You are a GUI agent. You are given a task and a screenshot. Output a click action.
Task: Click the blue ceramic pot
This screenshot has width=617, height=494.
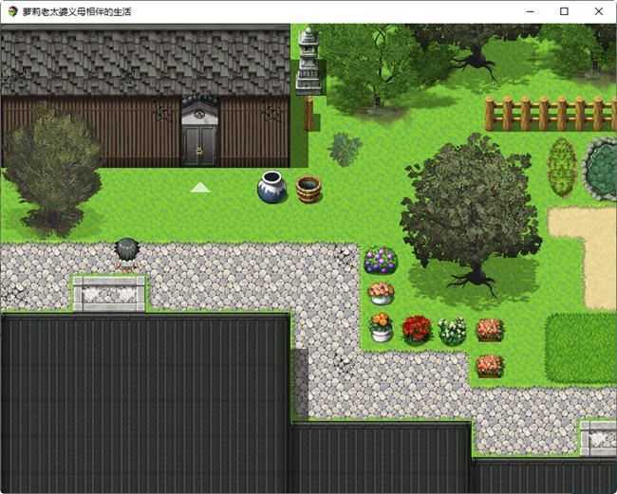tap(271, 187)
